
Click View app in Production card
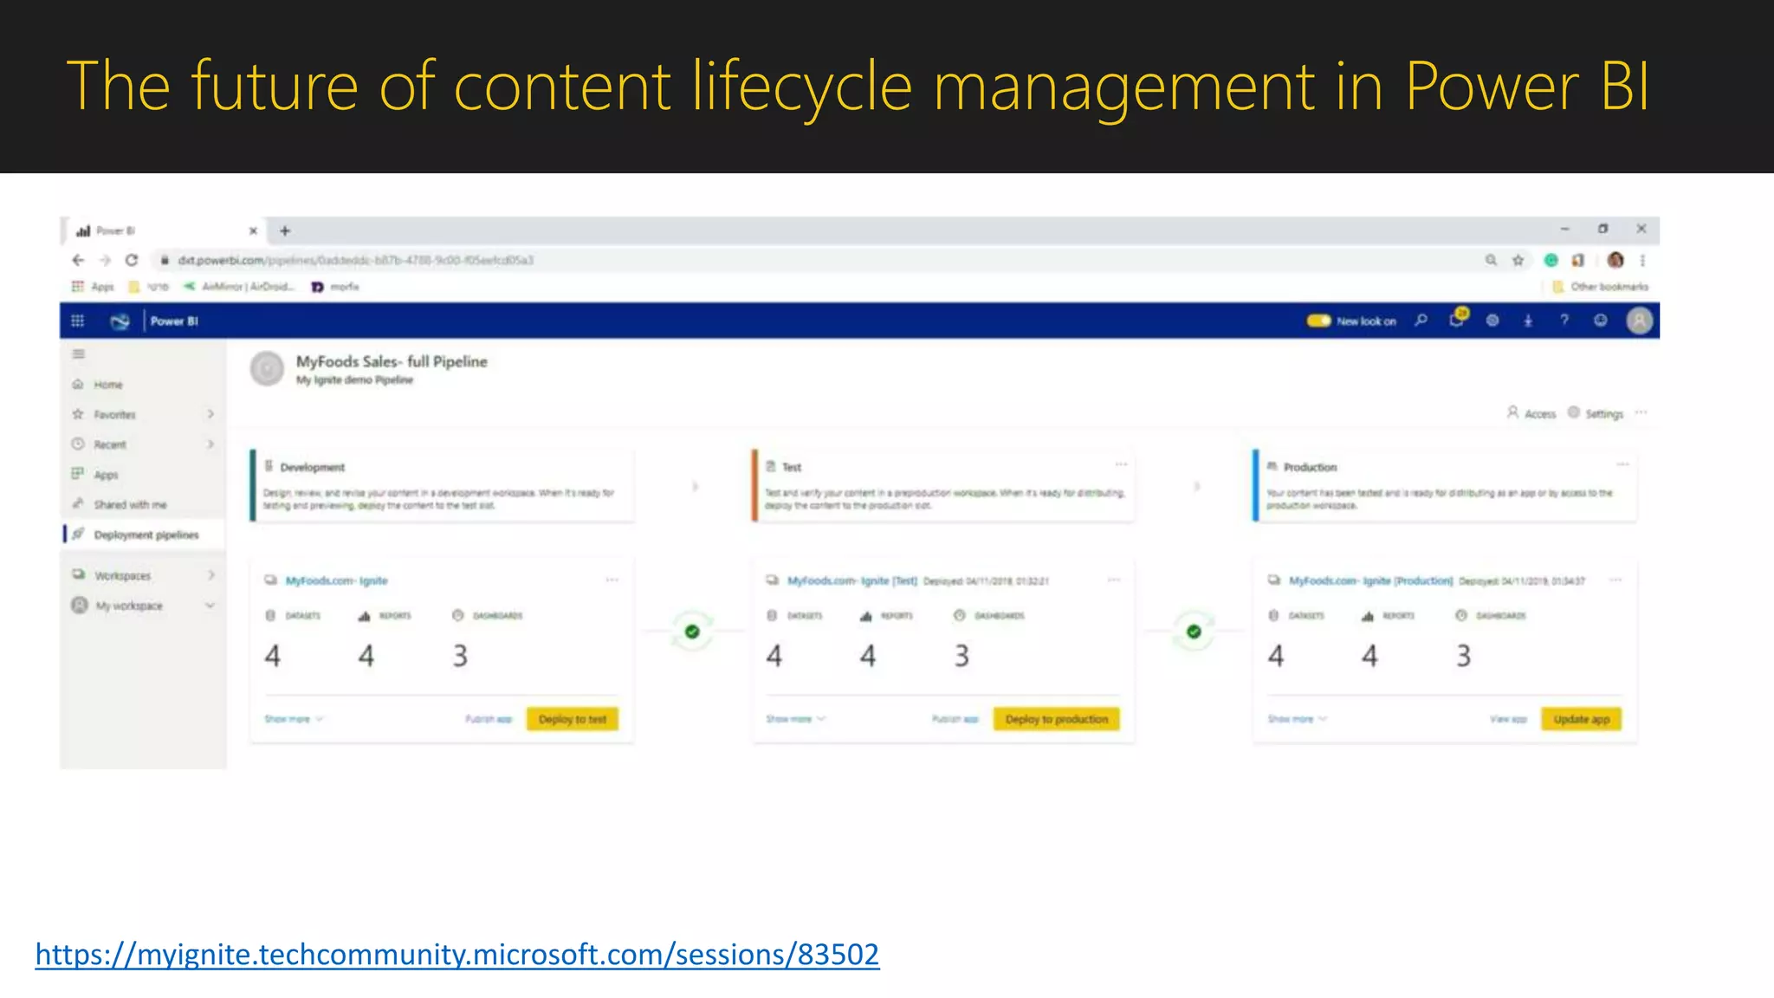tap(1508, 719)
